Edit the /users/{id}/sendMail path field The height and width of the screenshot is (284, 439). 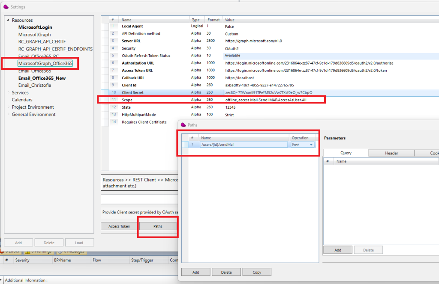tap(244, 145)
